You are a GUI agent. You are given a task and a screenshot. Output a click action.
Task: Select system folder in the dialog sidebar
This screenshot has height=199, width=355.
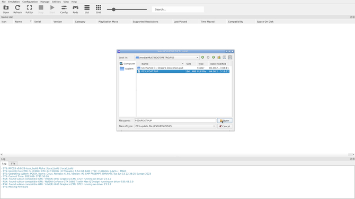tap(127, 69)
